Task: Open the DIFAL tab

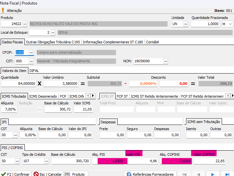Action: point(34,70)
